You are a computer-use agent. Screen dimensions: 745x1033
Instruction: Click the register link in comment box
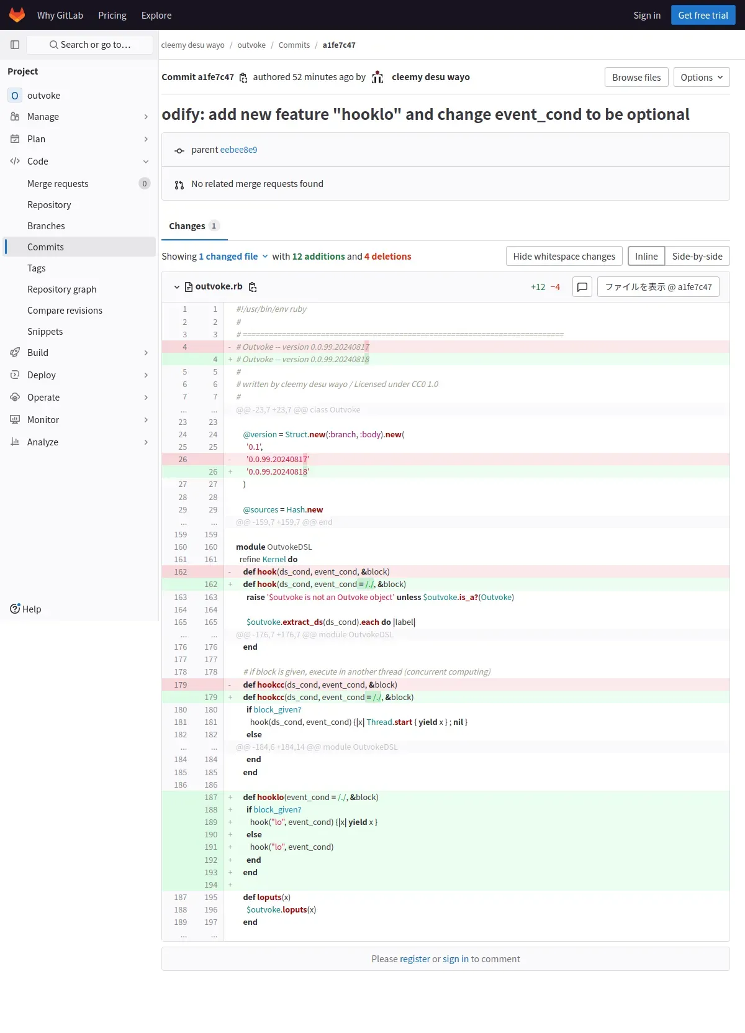coord(415,959)
